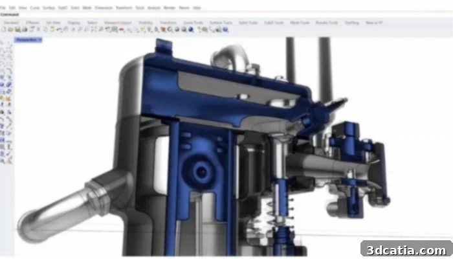Click the four-viewport layout icon

[x=115, y=30]
